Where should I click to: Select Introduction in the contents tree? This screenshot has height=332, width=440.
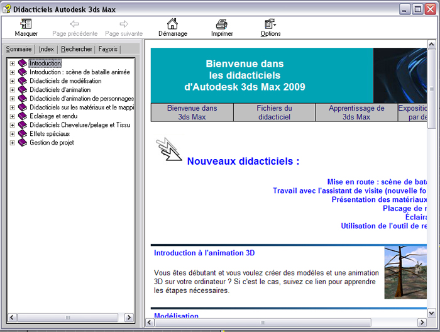[x=45, y=64]
